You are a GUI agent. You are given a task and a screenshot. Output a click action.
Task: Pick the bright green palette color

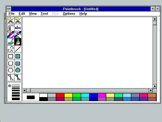[77, 95]
